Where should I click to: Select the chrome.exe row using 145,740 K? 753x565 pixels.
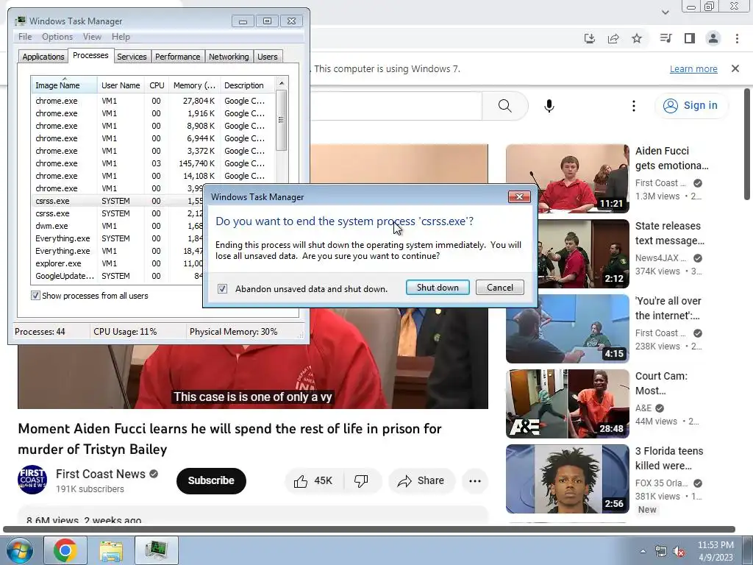(153, 163)
